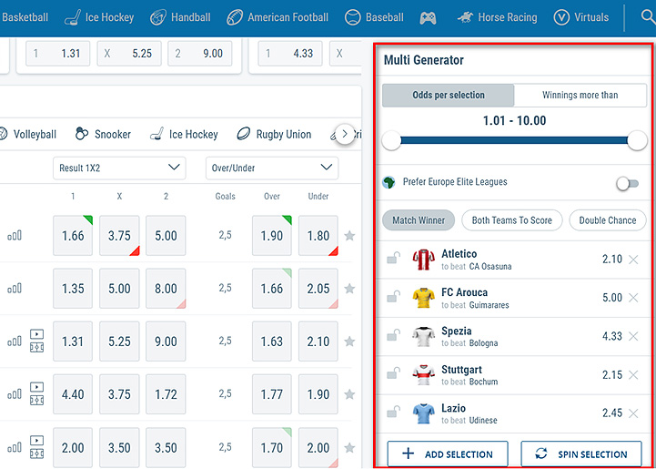This screenshot has width=656, height=469.
Task: Click the right odds range slider handle
Action: 637,140
